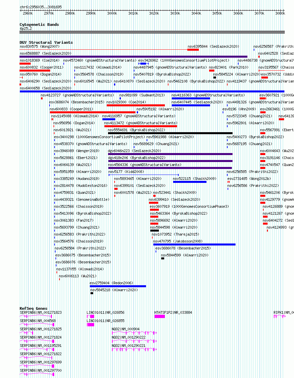Select the nsv5845218 (Almarri2020) black marker
The height and width of the screenshot is (378, 294).
92,293
